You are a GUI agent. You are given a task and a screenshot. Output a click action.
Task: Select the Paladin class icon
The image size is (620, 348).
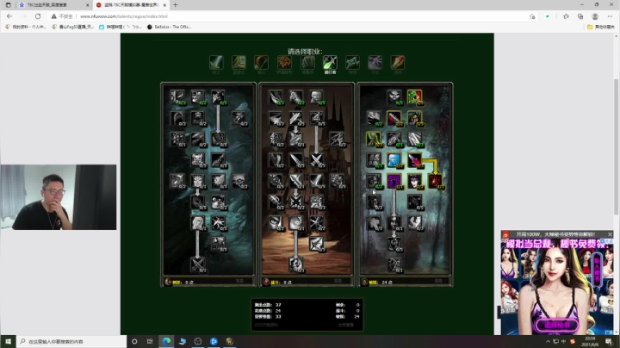(239, 63)
